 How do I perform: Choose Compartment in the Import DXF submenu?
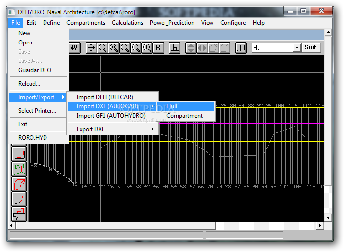tap(186, 116)
